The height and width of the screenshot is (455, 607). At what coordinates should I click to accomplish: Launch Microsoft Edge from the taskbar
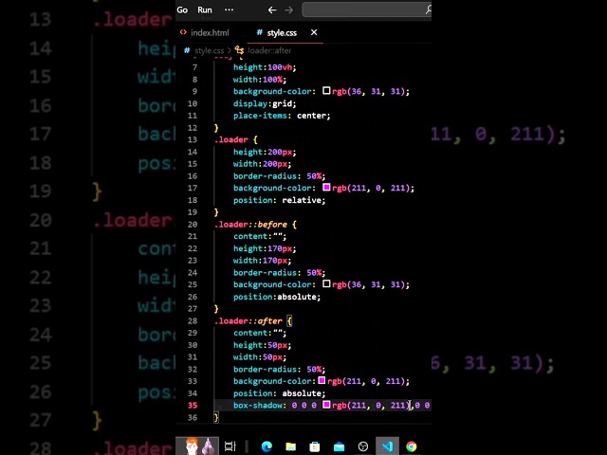[267, 446]
